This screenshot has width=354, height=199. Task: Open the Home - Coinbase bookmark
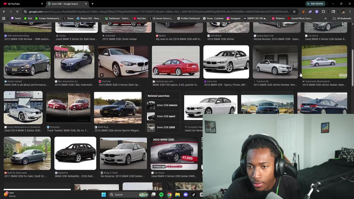click(213, 19)
